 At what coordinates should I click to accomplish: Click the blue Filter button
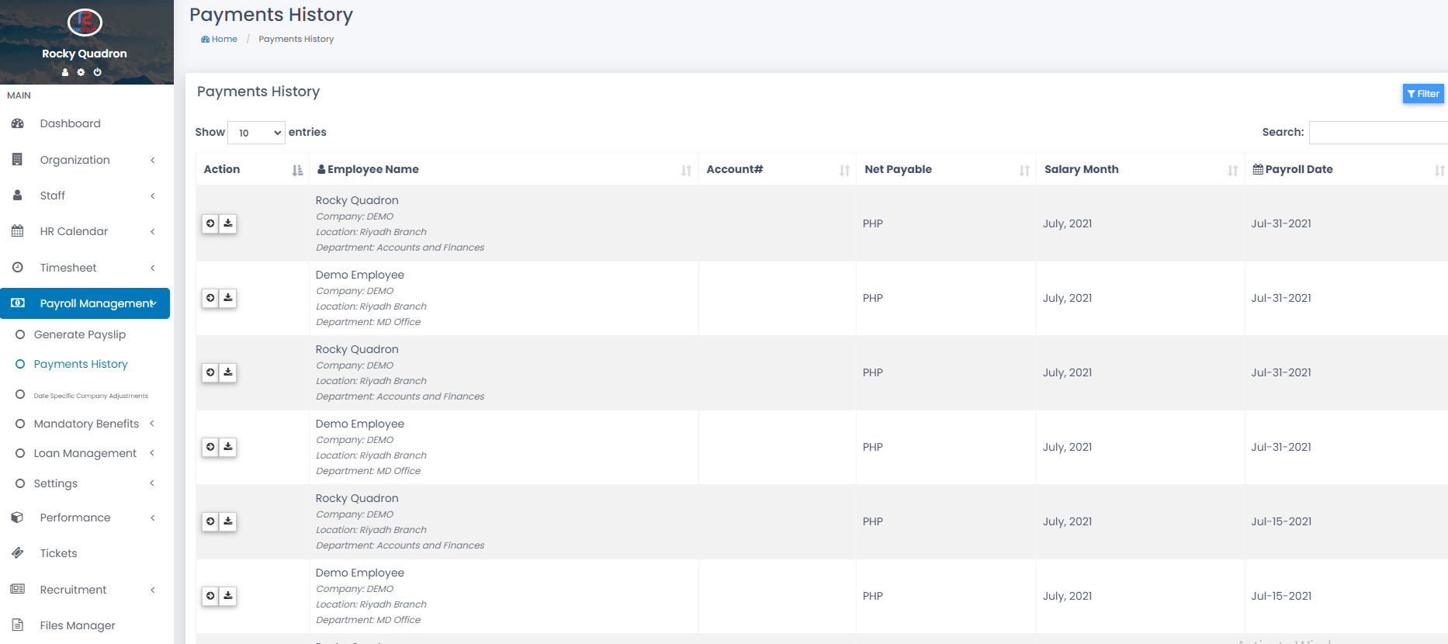(1422, 94)
